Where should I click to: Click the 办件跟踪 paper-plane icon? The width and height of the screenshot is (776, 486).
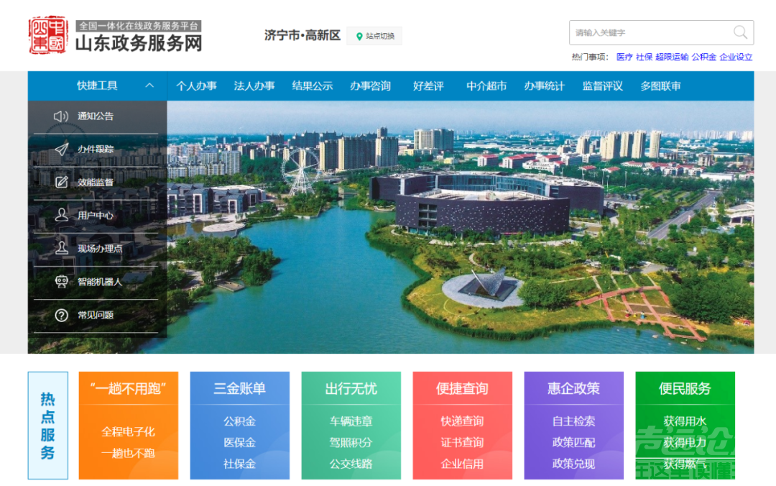(63, 149)
